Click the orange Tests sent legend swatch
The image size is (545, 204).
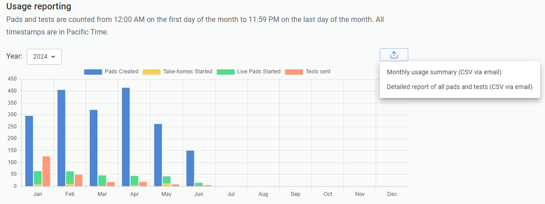tap(294, 72)
